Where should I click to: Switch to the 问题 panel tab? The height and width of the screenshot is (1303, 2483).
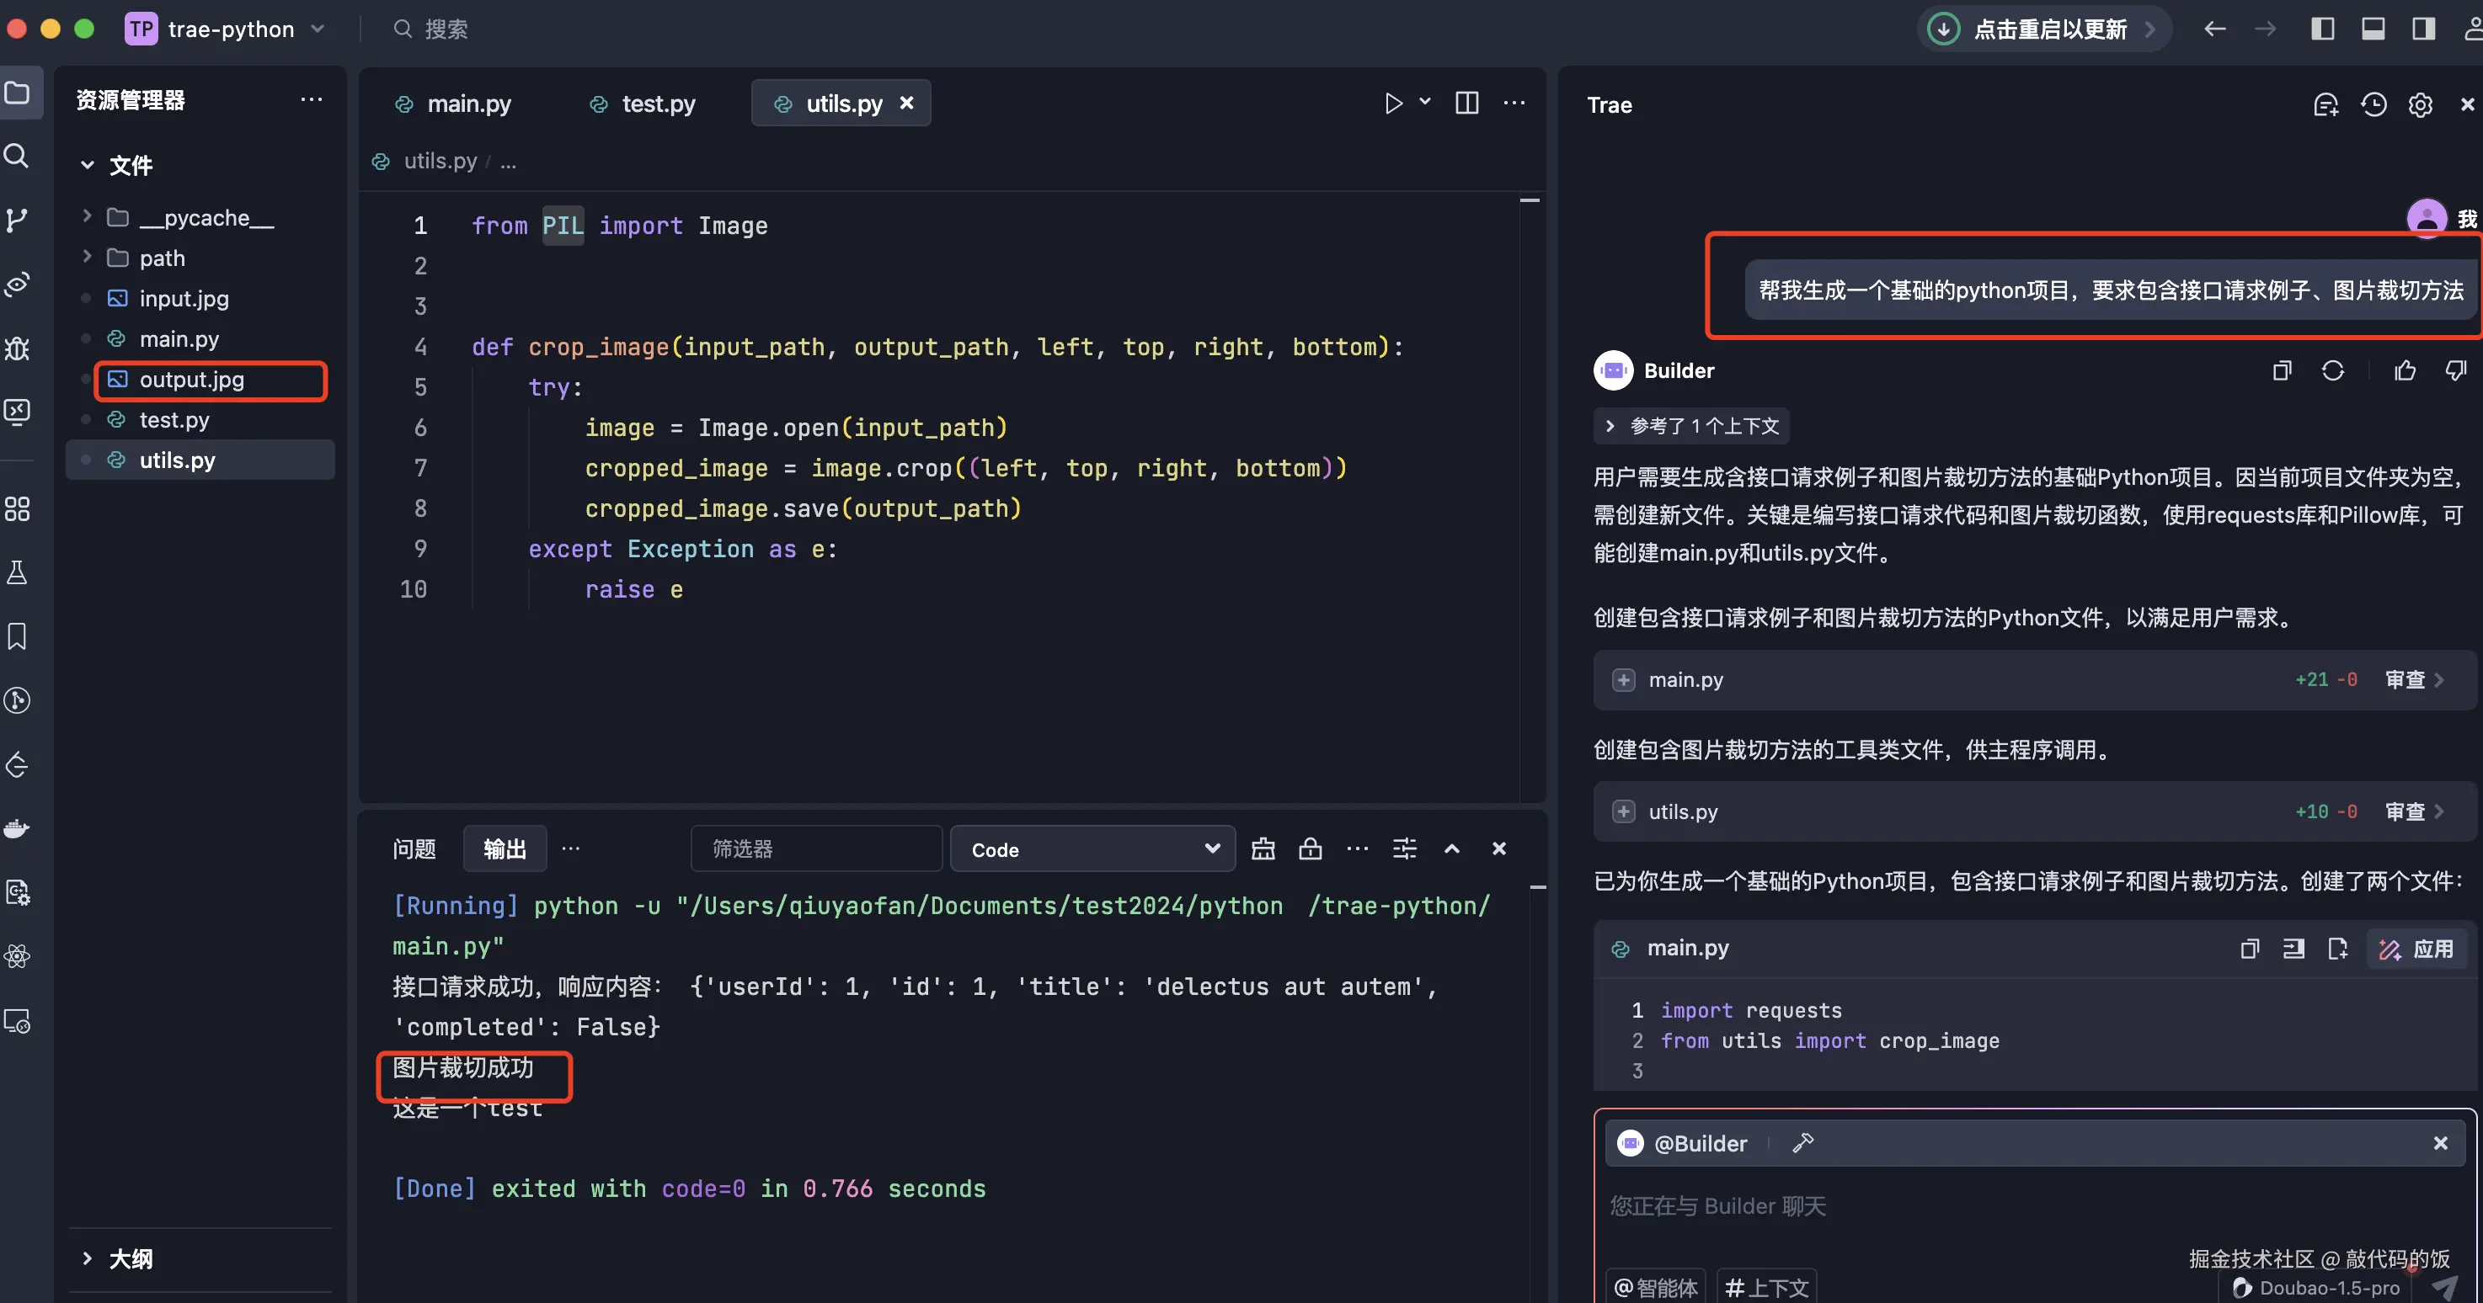(414, 848)
